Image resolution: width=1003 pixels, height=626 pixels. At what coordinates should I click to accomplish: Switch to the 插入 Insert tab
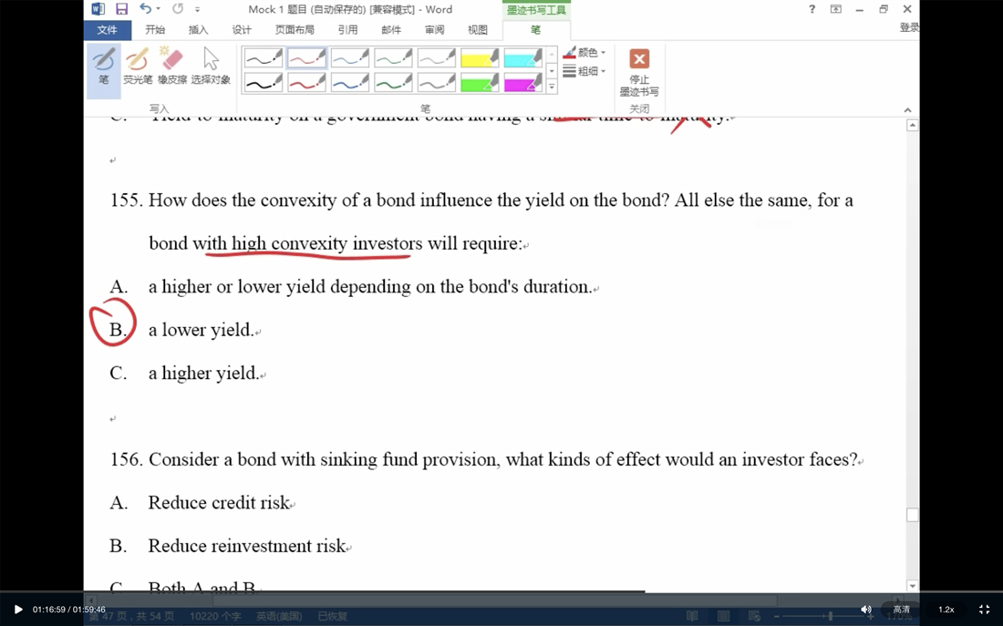pos(198,29)
